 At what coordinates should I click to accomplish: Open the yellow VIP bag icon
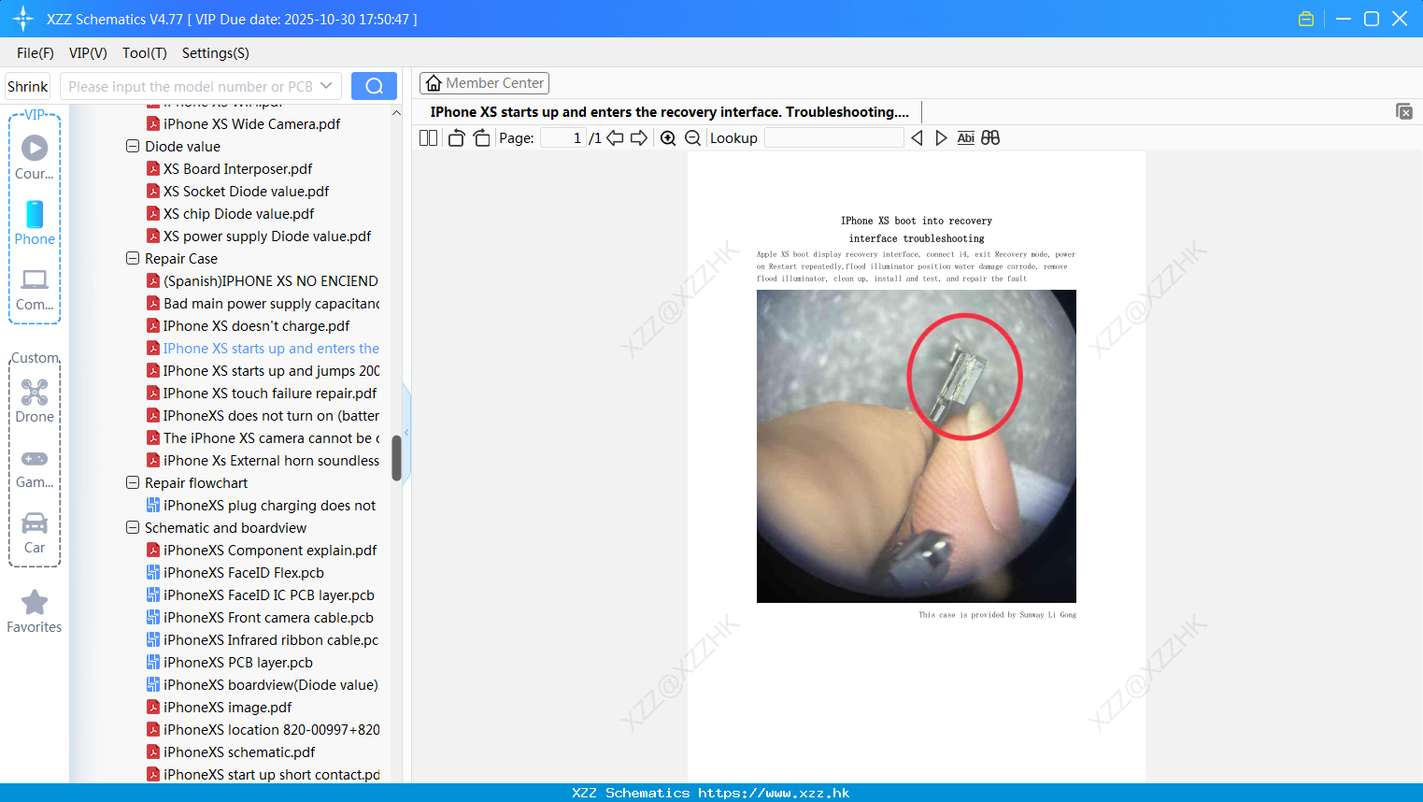1306,19
